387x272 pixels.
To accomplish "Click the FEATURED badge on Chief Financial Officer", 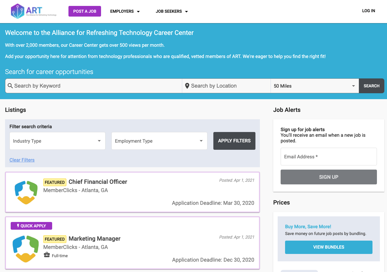I will coord(55,182).
